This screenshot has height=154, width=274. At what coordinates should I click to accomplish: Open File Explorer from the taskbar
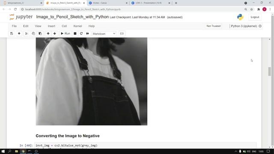16,151
